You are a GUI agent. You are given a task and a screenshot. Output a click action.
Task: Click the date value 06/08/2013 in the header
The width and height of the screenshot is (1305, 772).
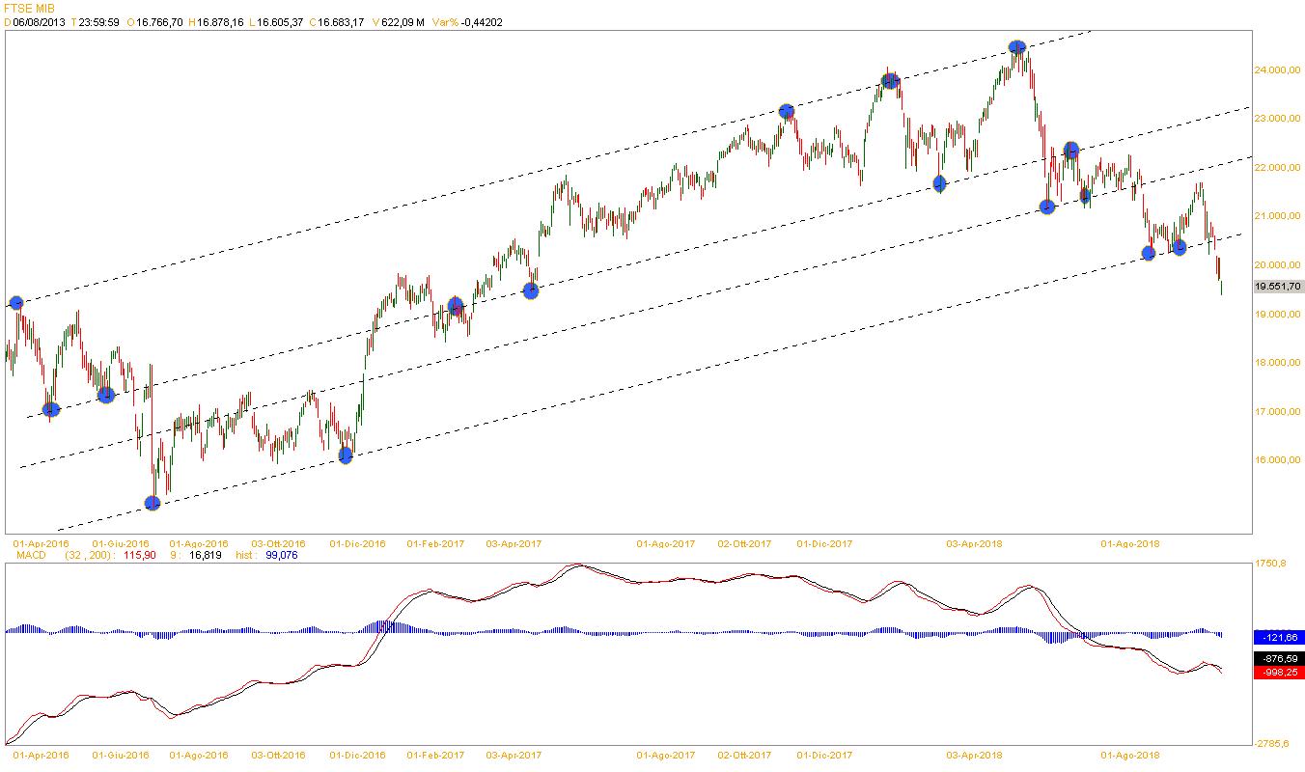[39, 21]
